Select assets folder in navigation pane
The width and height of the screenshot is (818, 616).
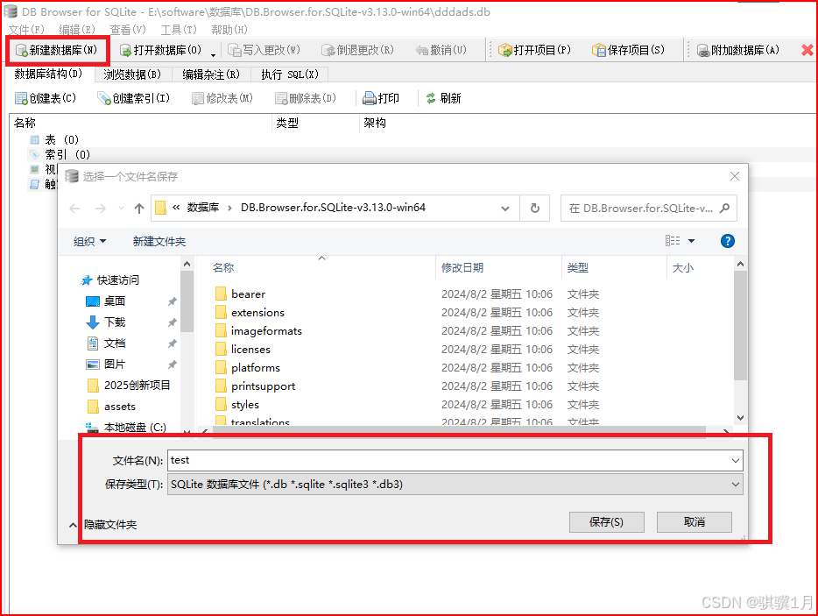pyautogui.click(x=111, y=407)
